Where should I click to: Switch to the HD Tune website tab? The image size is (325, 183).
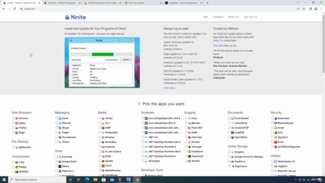(x=143, y=3)
